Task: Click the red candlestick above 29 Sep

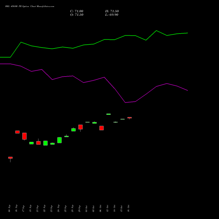Action: (81, 127)
